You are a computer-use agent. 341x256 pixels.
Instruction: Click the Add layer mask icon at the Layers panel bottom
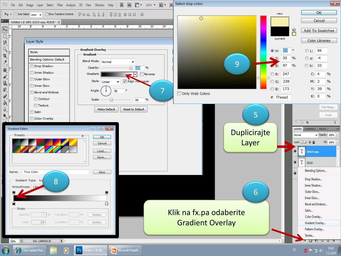point(311,241)
